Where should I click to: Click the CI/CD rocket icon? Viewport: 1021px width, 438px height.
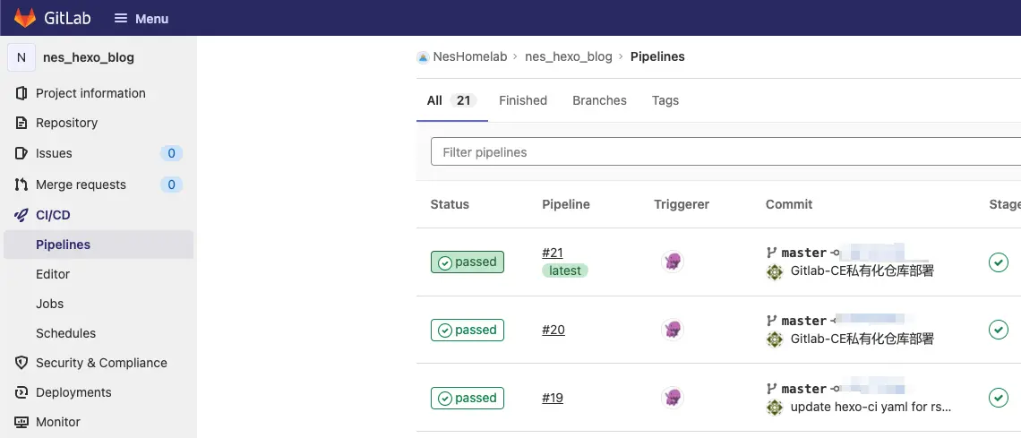click(21, 215)
